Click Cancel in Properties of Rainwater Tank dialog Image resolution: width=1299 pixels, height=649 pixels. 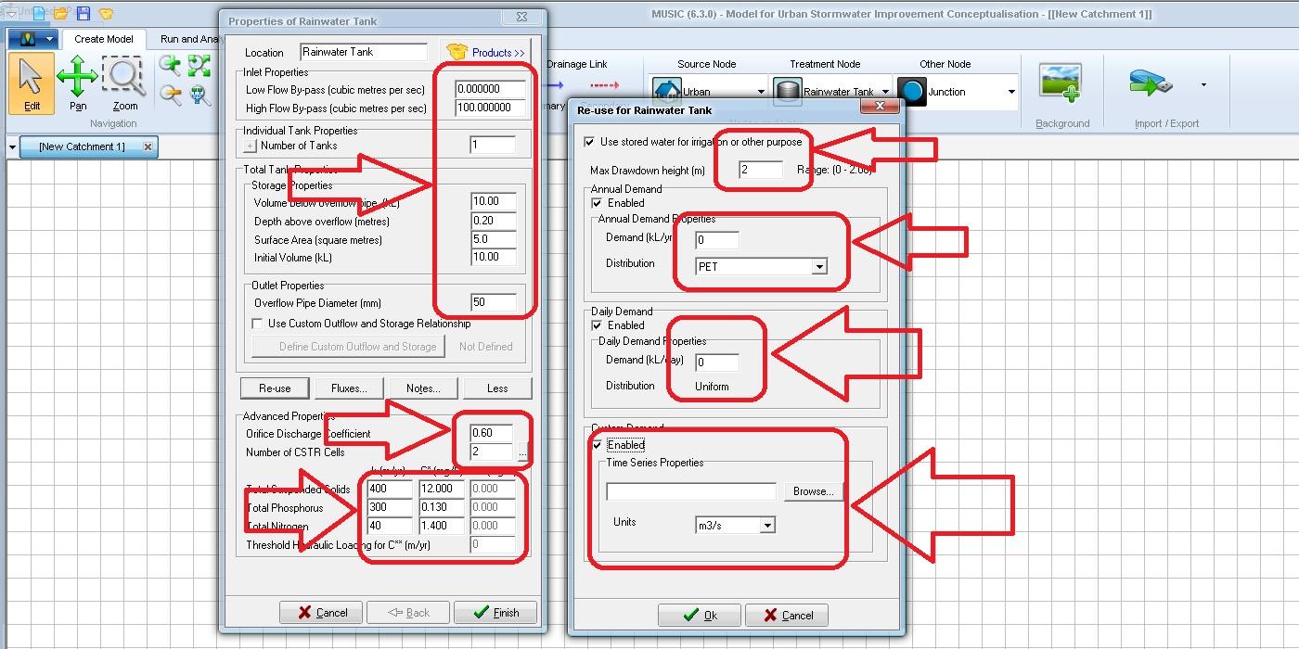(322, 612)
